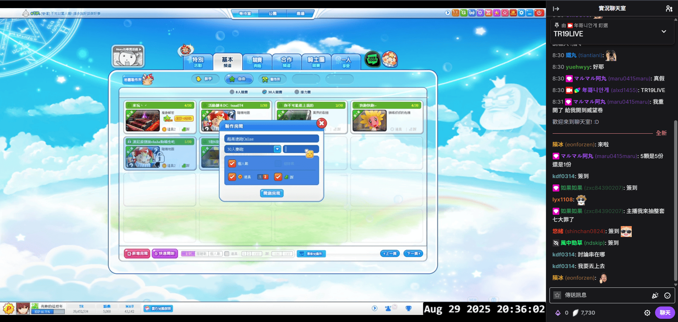
Task: Click the green G icon in the top toolbar
Action: tap(463, 13)
